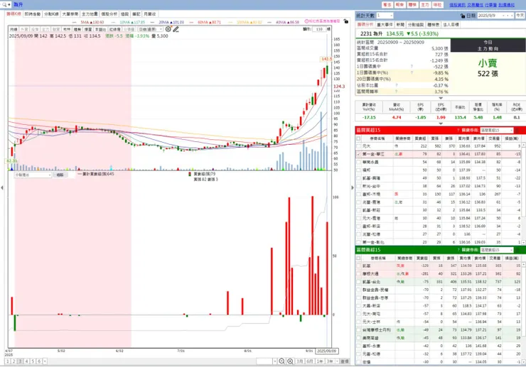This screenshot has width=526, height=367.
Task: Switch to the 分點K線 tab
Action: tap(51, 14)
